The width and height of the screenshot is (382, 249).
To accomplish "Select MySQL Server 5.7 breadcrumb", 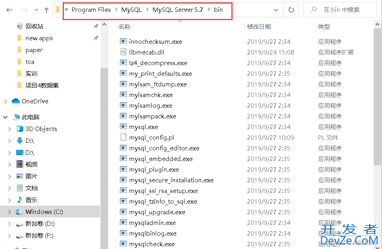I will click(178, 10).
